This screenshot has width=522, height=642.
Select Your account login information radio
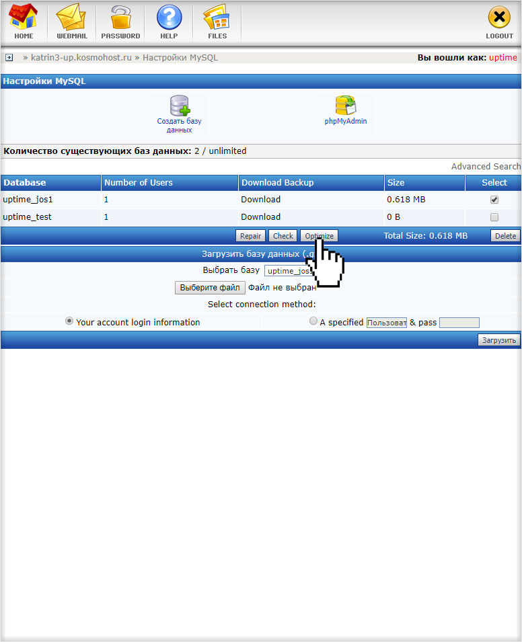click(x=69, y=321)
